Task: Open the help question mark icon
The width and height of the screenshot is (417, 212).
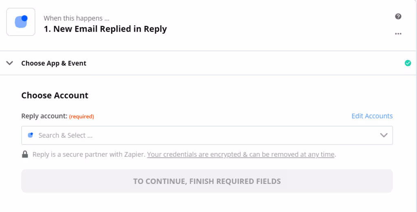Action: pyautogui.click(x=398, y=16)
